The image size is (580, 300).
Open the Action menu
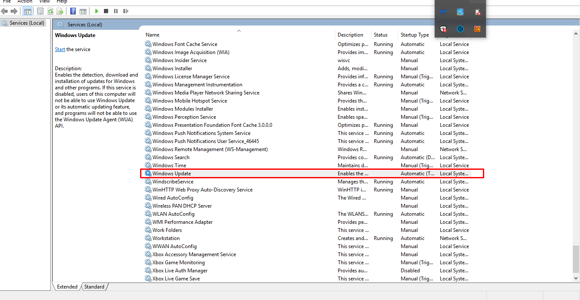[x=25, y=2]
